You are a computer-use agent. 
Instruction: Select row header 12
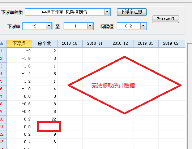coord(3,134)
